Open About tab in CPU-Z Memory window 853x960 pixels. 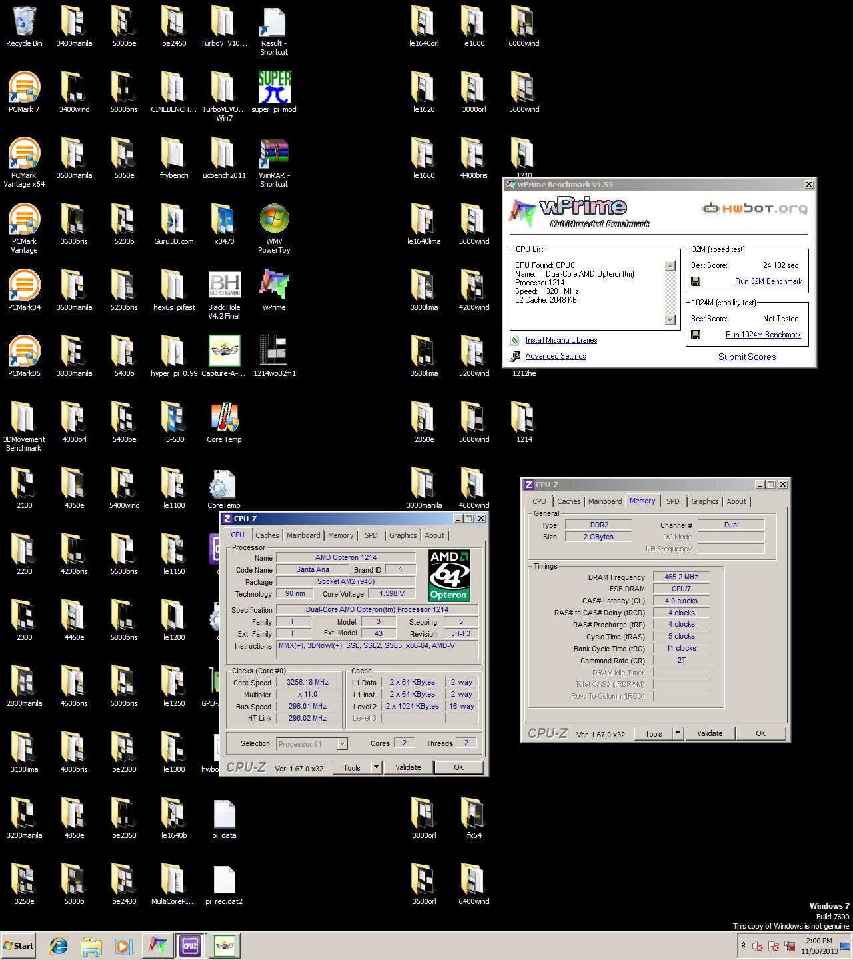(736, 501)
